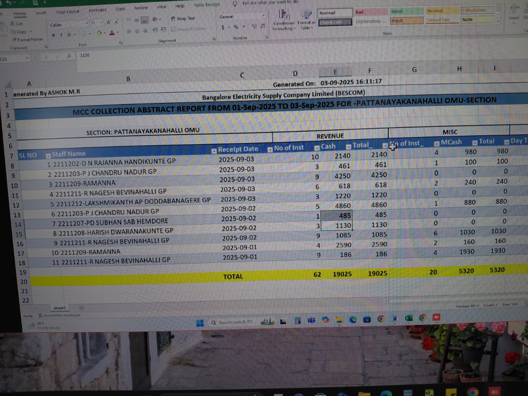
Task: Open File Explorer from the taskbar
Action: pos(339,320)
